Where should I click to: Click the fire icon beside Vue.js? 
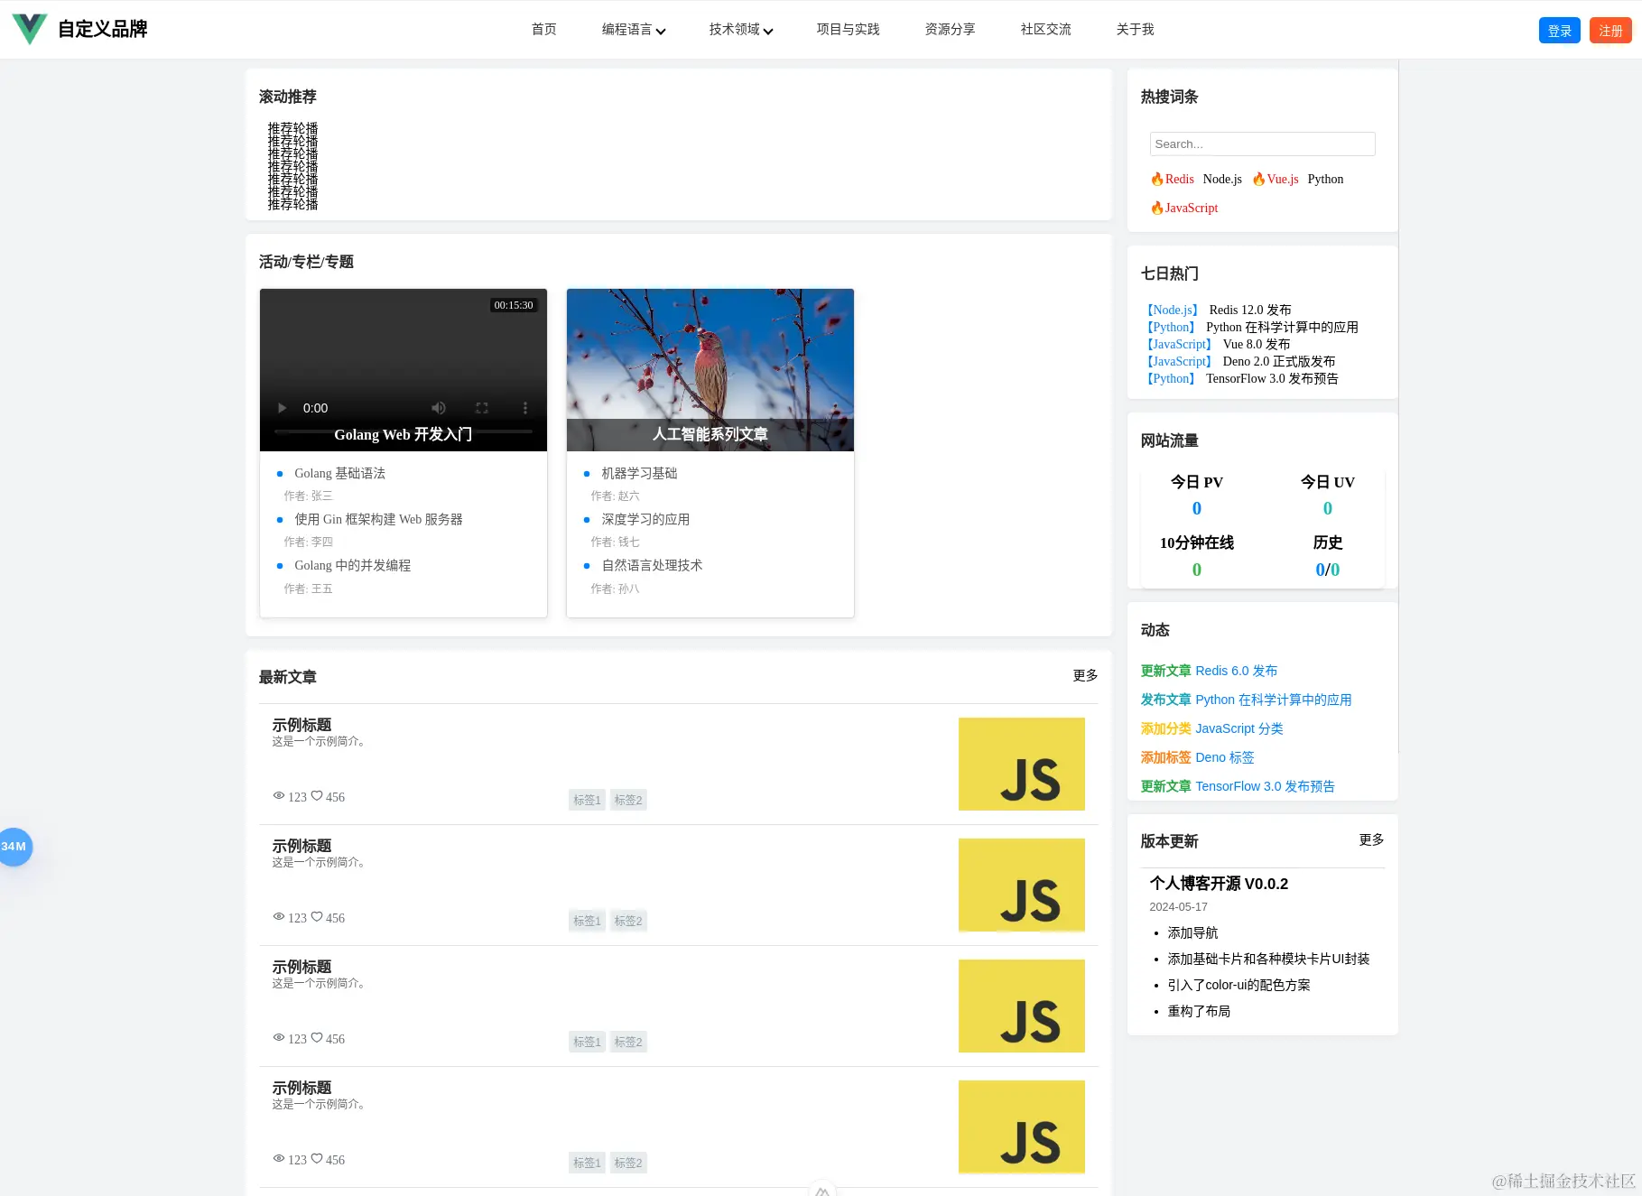1259,179
